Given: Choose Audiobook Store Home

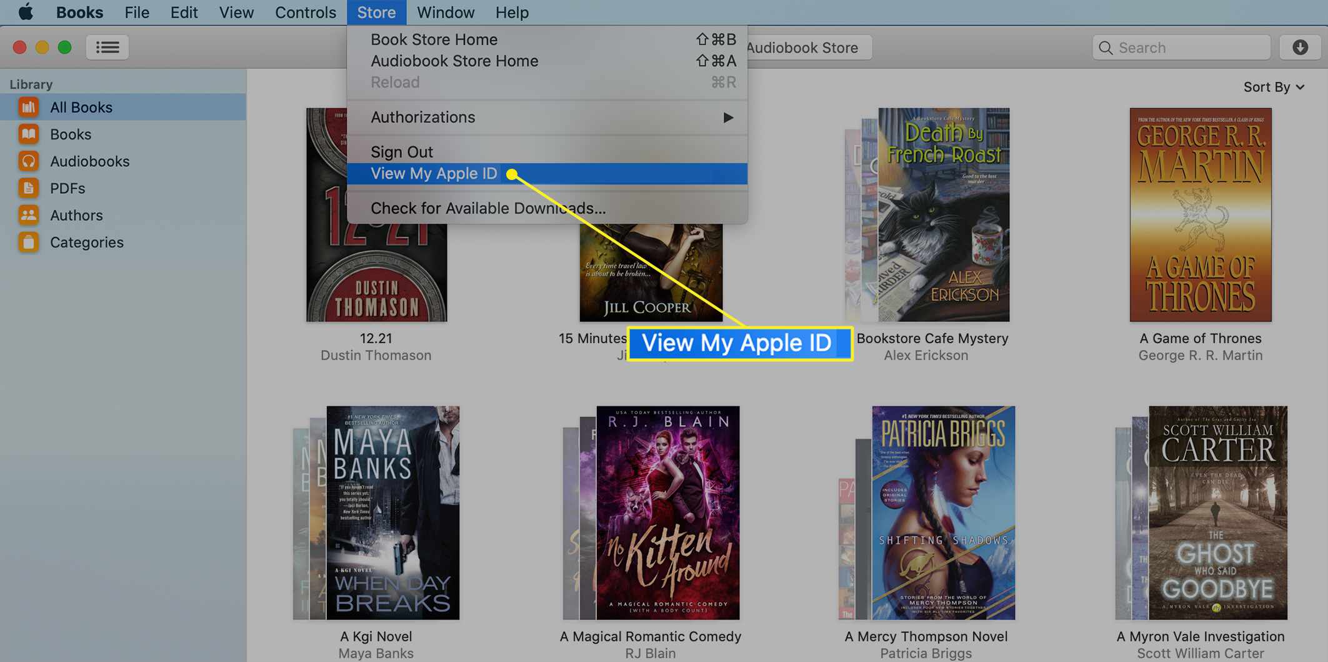Looking at the screenshot, I should coord(547,61).
